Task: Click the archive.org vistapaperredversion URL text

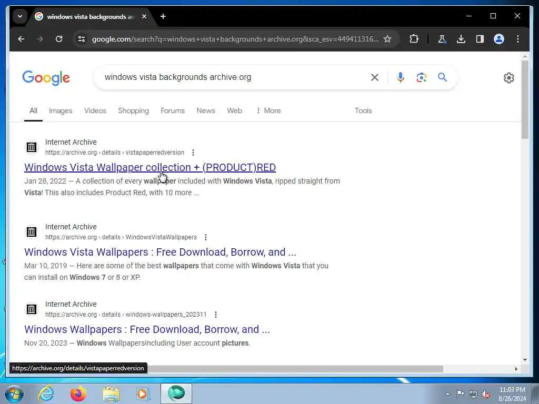Action: coord(115,152)
